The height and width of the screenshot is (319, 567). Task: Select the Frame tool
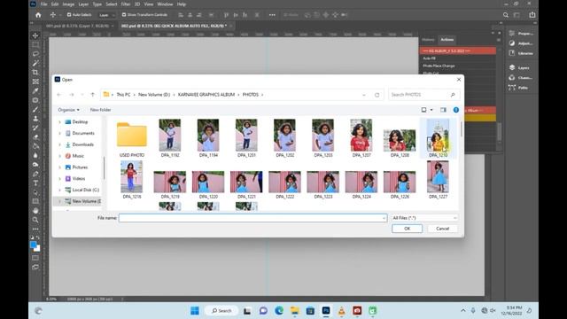click(35, 82)
